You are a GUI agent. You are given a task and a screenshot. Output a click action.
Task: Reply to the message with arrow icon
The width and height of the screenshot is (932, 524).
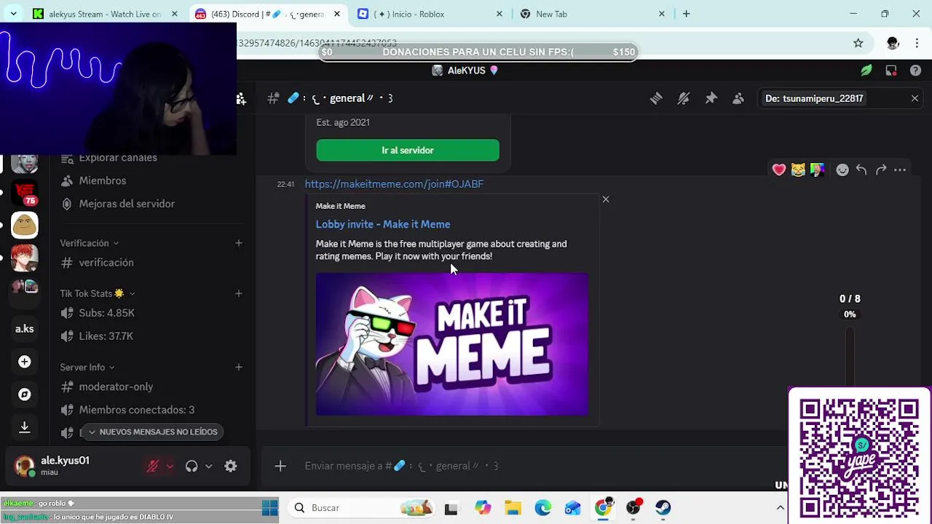pos(861,170)
